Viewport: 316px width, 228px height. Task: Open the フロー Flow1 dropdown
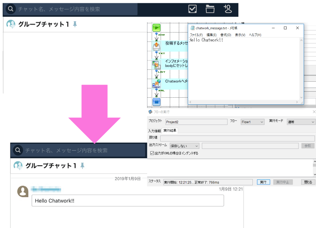point(252,122)
